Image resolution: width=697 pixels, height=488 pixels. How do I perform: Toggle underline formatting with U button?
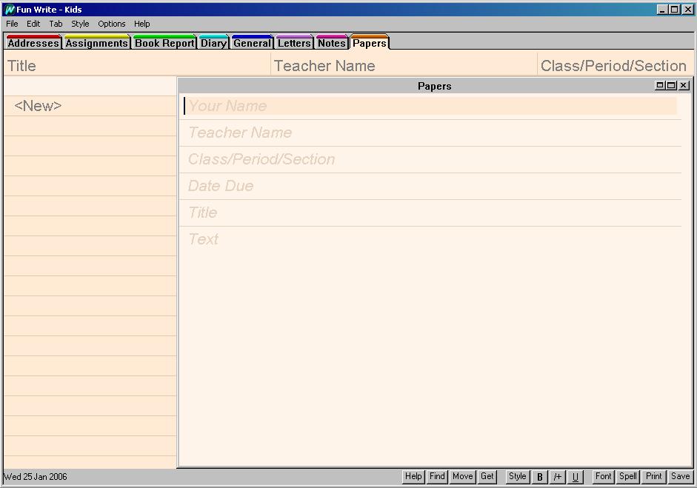[576, 477]
